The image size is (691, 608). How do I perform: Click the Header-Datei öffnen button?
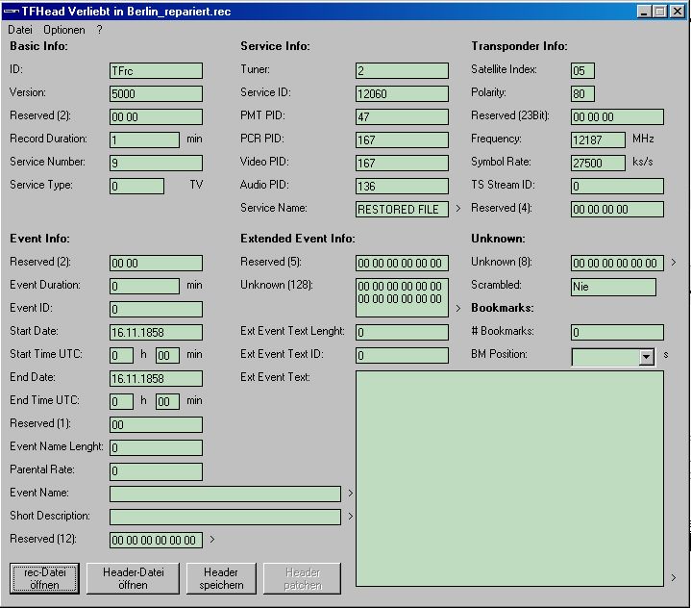click(133, 578)
